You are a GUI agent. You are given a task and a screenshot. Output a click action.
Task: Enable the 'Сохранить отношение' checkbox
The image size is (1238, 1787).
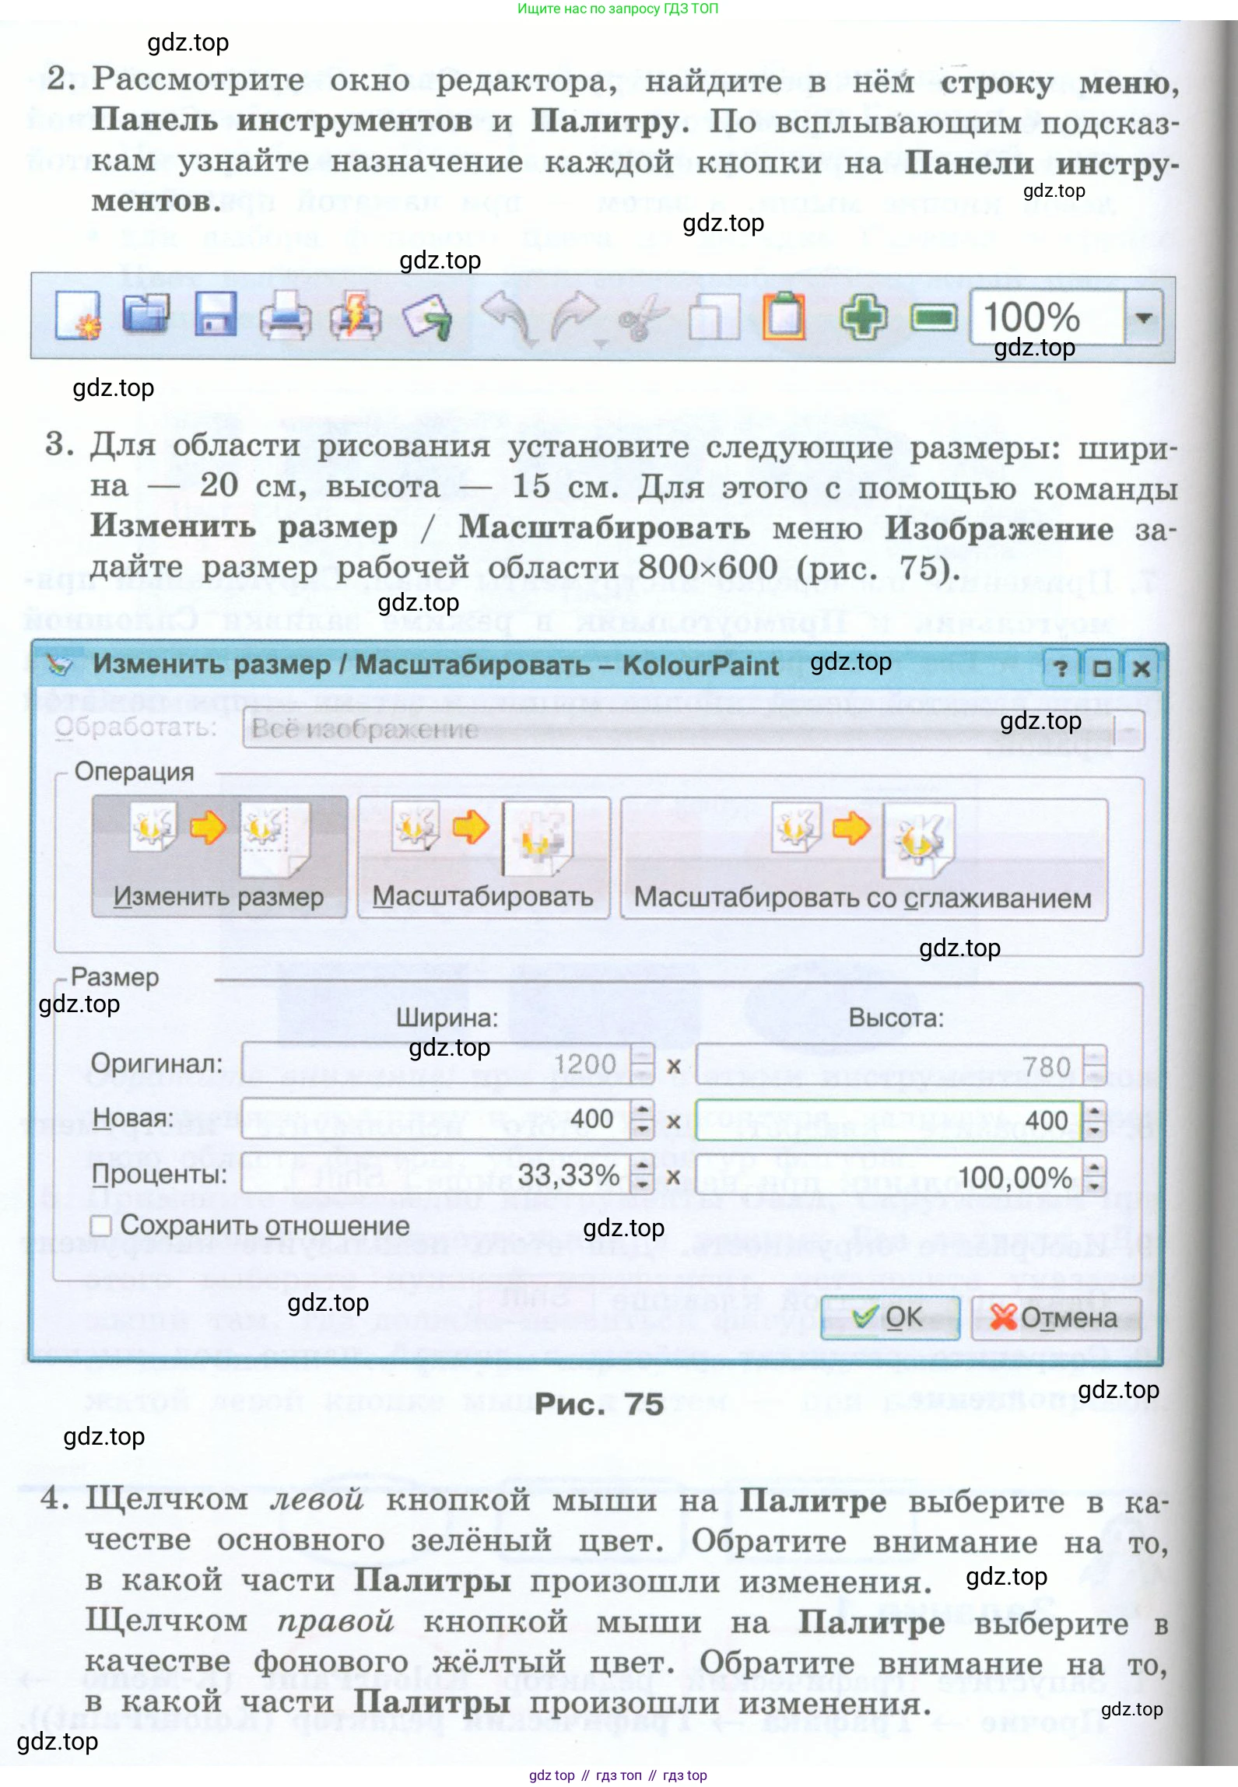101,1226
